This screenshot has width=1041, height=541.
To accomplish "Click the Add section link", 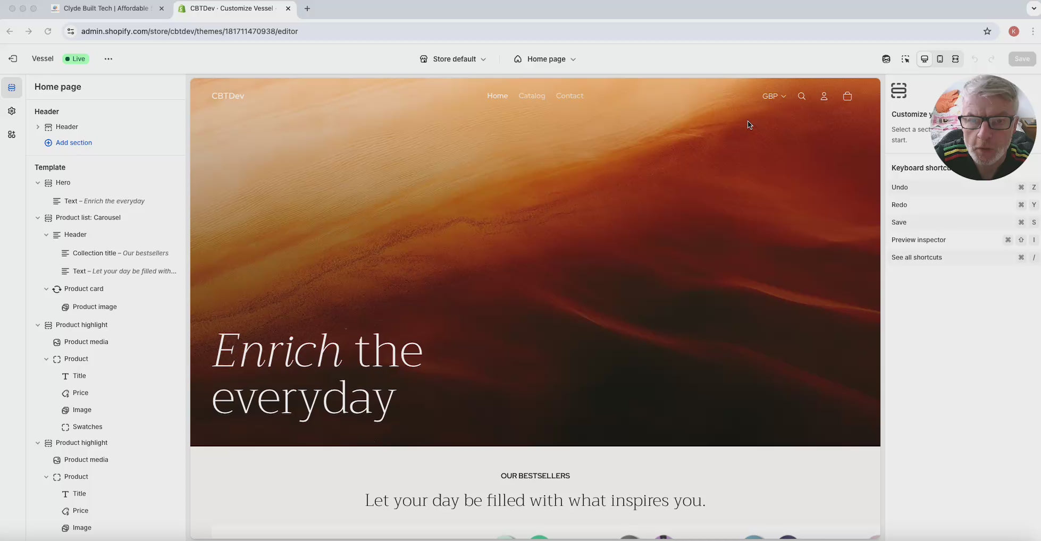I will click(73, 142).
